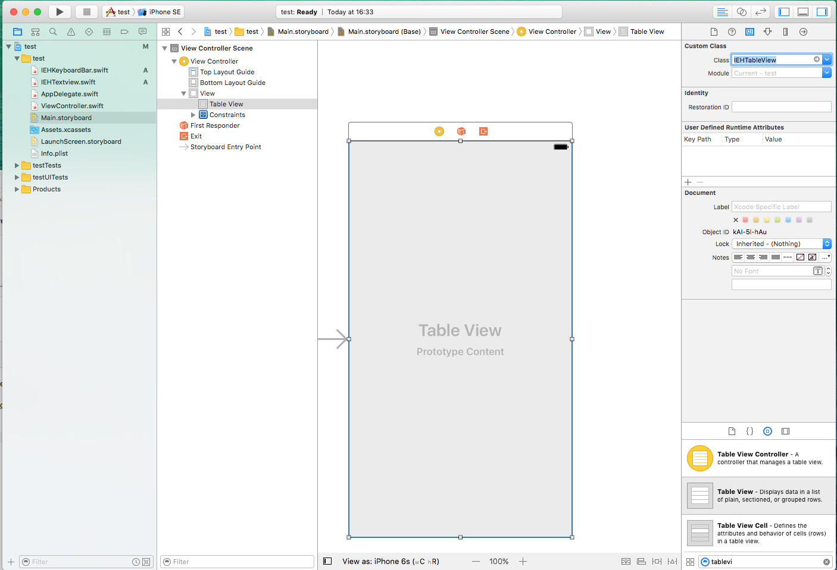
Task: Click the Restoration ID field
Action: point(782,107)
